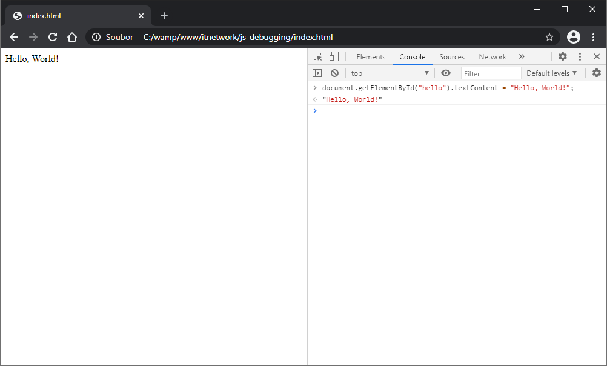This screenshot has height=366, width=607.
Task: Bookmark this page with the star icon
Action: (x=549, y=37)
